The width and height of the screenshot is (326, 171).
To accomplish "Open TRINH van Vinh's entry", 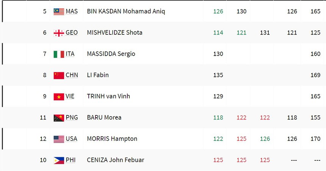I will (x=108, y=96).
